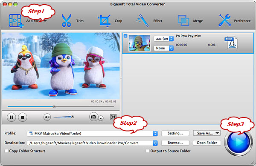This screenshot has width=256, height=166.
Task: Click the MKV output format icon
Action: point(231,43)
